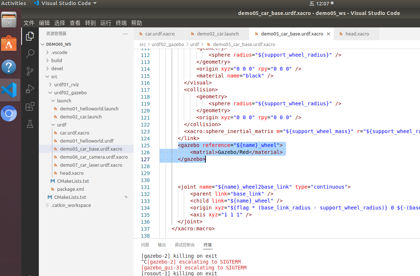Click file icon of head.xacro tab
Viewport: 420px width, 276px height.
point(341,34)
